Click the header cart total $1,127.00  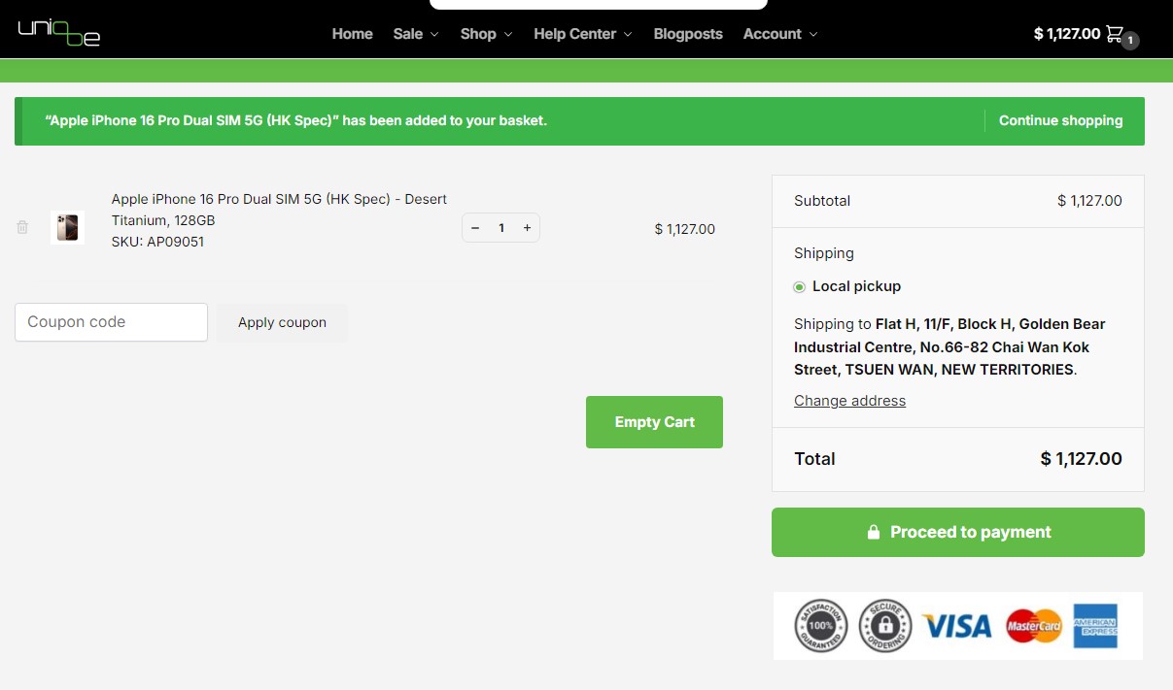[x=1066, y=34]
